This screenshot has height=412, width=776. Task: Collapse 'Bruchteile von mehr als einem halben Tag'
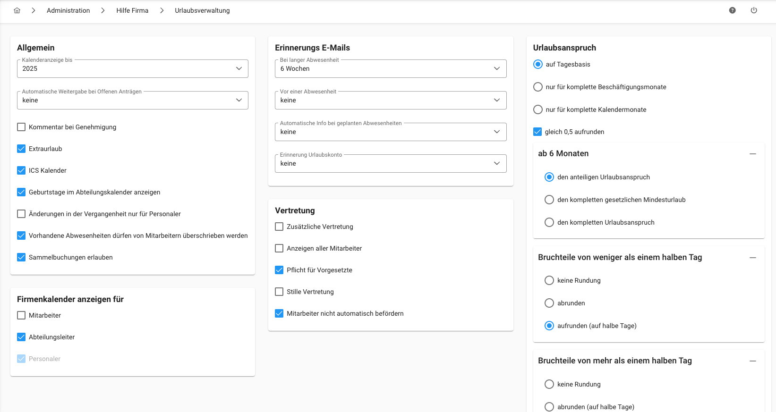tap(752, 361)
